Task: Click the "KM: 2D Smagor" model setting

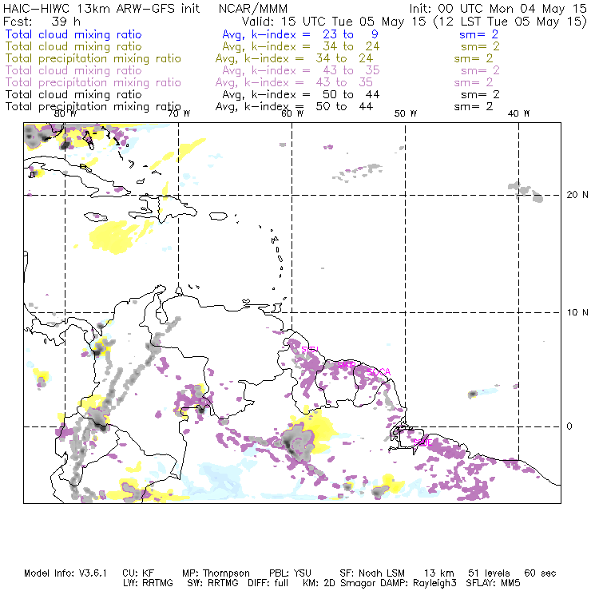Action: (339, 583)
